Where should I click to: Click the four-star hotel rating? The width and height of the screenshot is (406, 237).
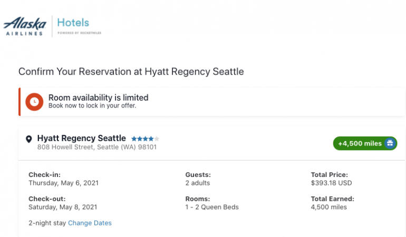pos(142,139)
